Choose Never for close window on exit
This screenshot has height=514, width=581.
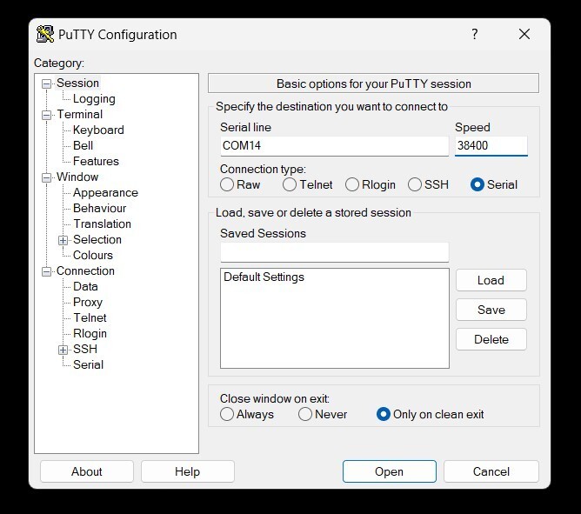click(305, 414)
